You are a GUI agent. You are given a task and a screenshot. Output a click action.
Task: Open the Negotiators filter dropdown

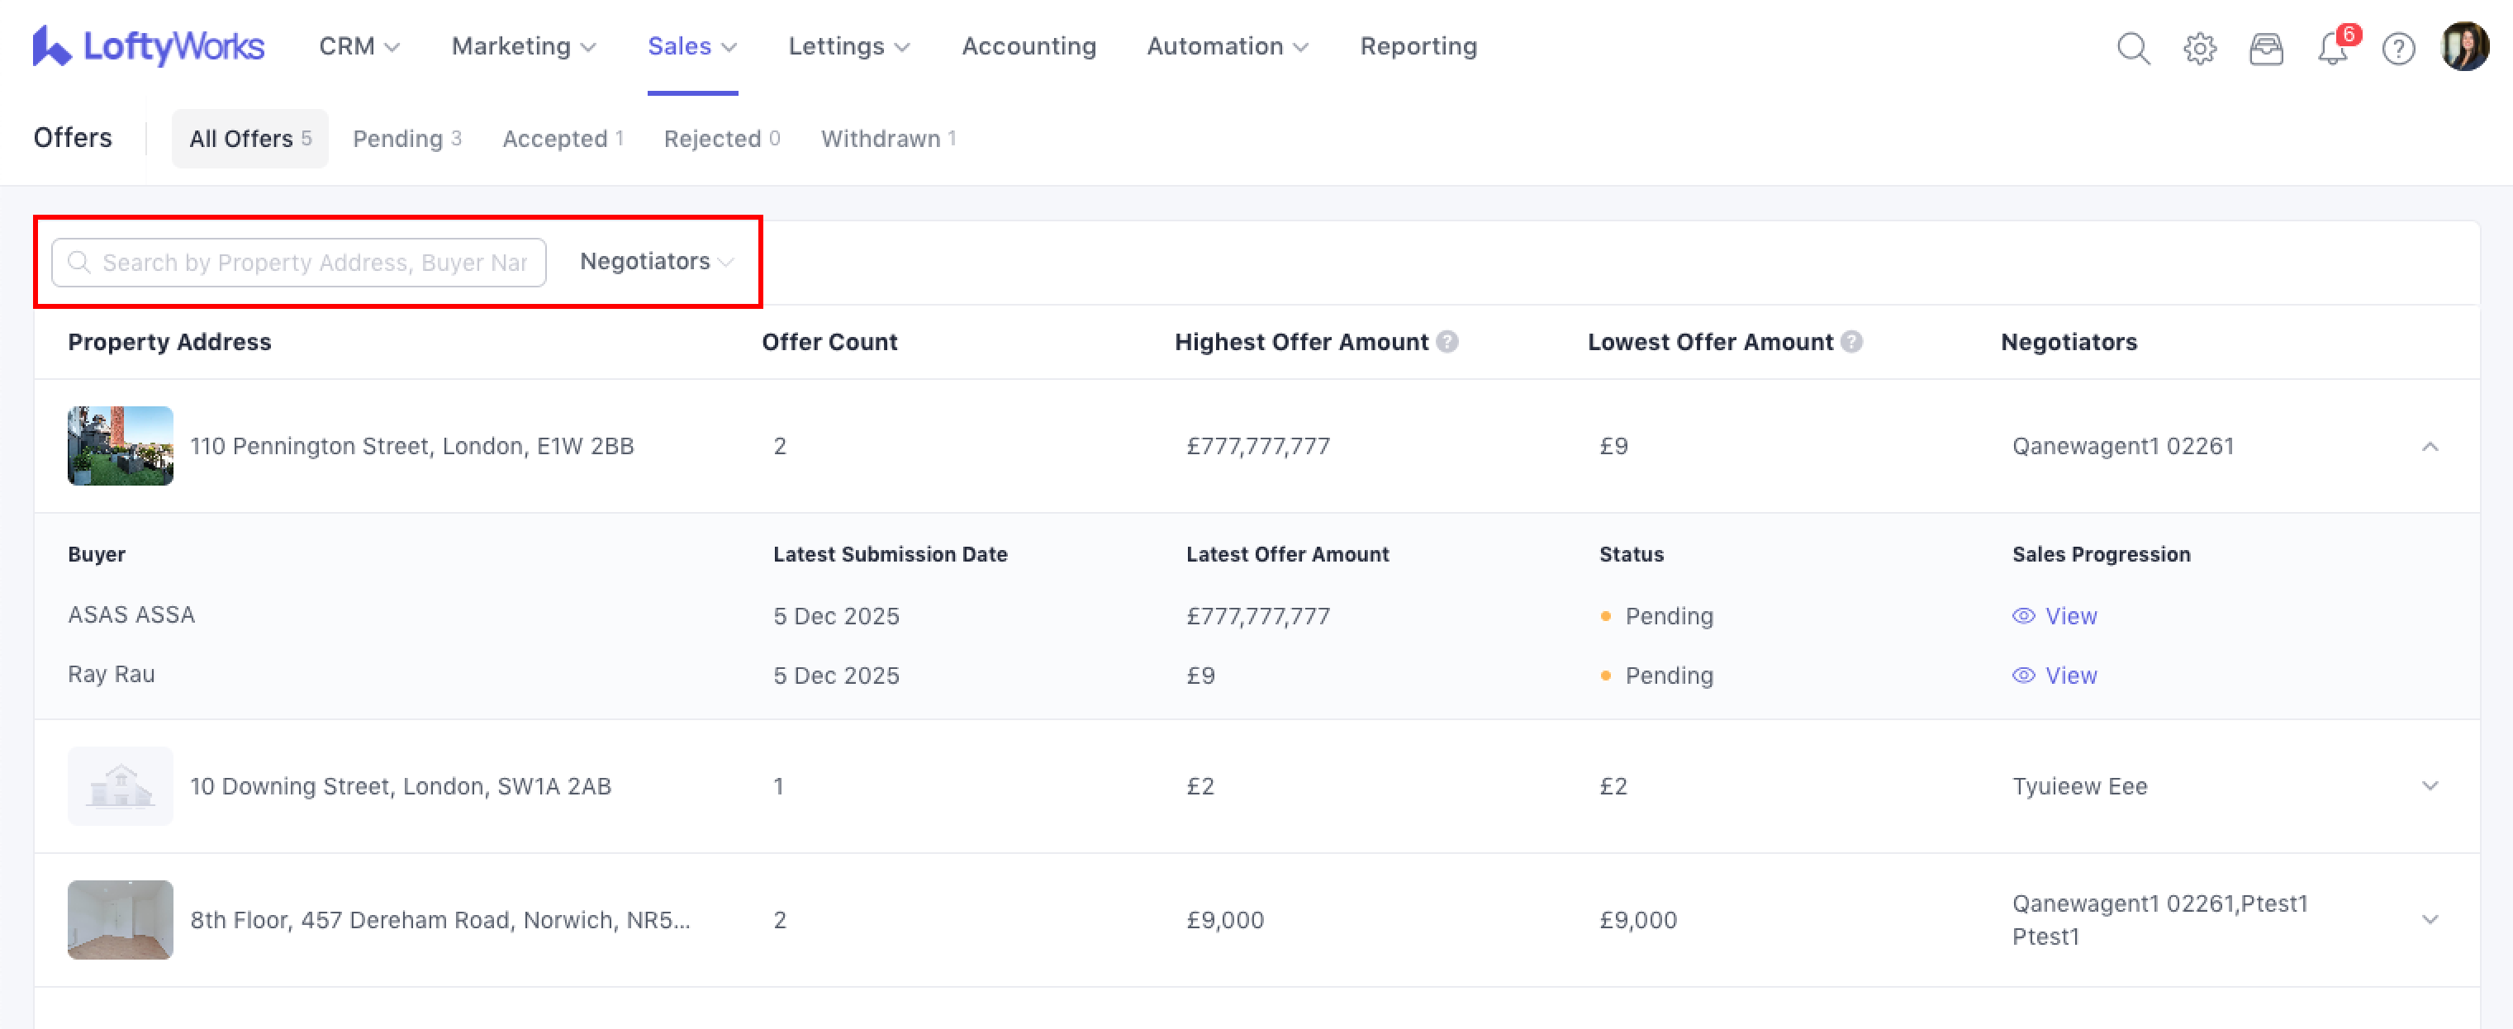[x=656, y=262]
